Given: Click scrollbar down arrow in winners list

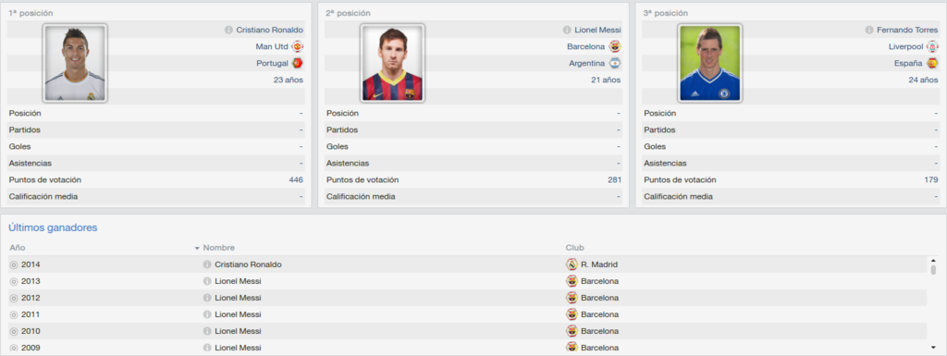Looking at the screenshot, I should pyautogui.click(x=933, y=348).
